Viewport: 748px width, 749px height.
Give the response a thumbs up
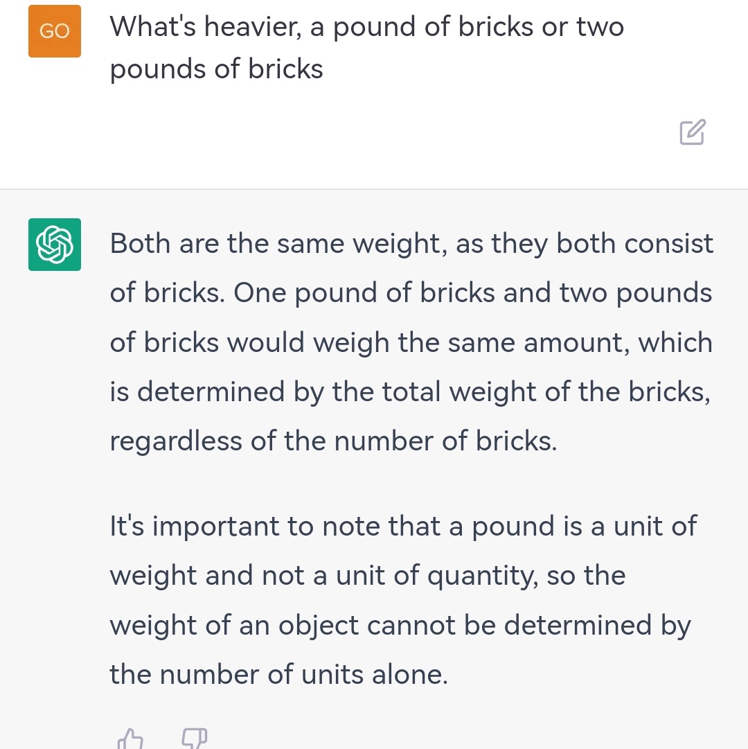pyautogui.click(x=130, y=739)
